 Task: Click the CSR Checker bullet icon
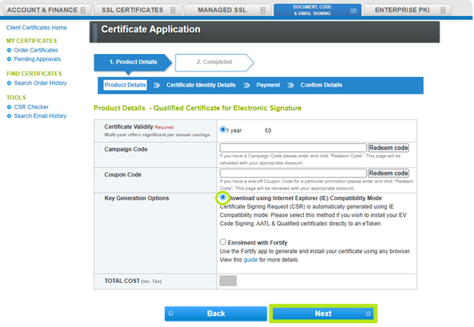point(9,107)
